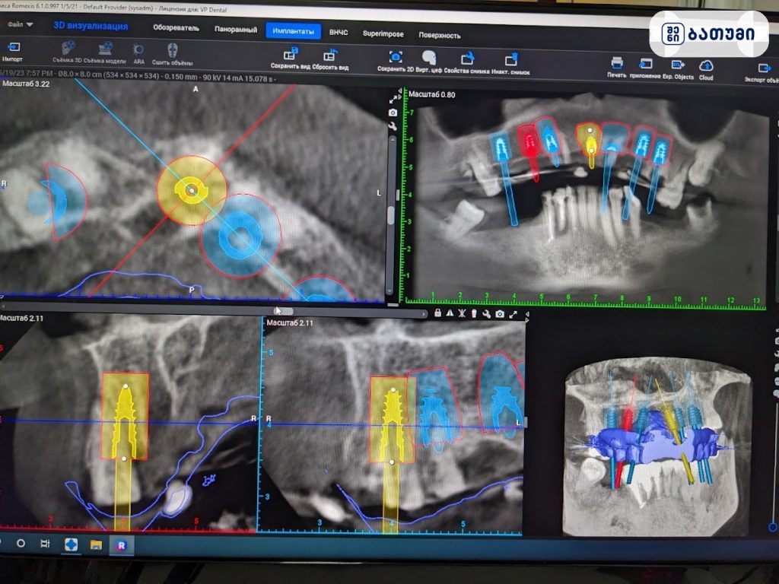Image resolution: width=779 pixels, height=584 pixels.
Task: Click the axial view horizontal slider thumb
Action: tap(284, 311)
